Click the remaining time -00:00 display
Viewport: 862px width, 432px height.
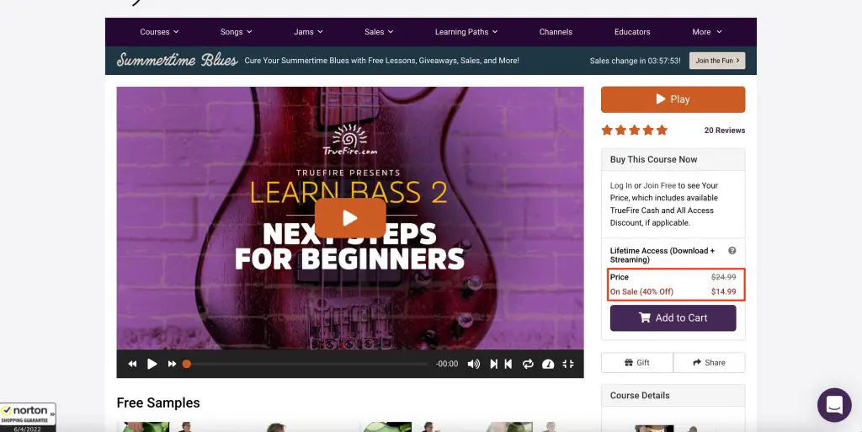[447, 364]
